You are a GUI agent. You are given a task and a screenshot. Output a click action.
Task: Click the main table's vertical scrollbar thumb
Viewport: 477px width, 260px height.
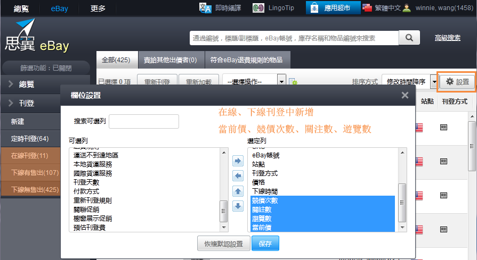click(472, 146)
